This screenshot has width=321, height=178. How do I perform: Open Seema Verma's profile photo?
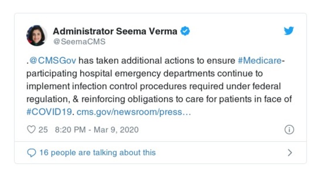[x=37, y=35]
